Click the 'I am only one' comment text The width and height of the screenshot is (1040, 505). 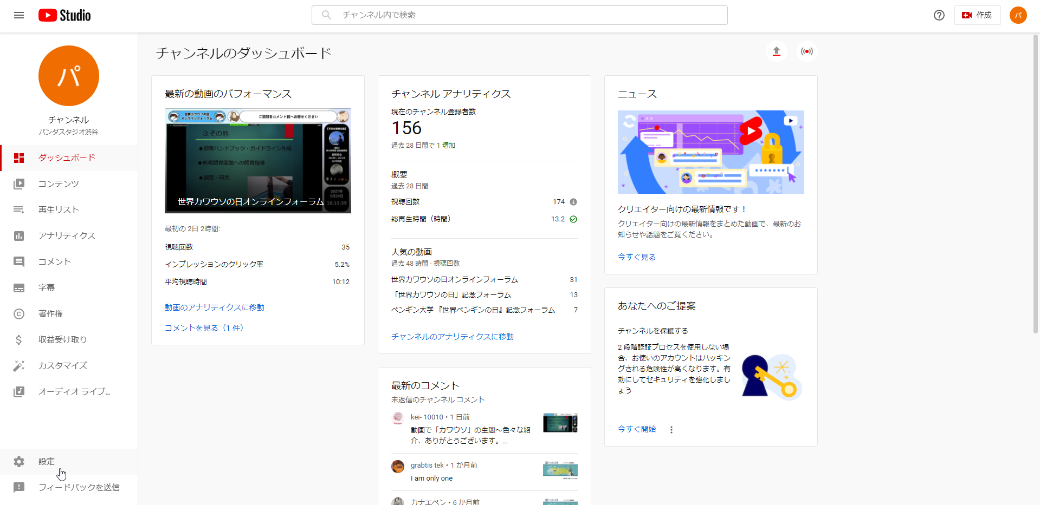click(x=431, y=478)
